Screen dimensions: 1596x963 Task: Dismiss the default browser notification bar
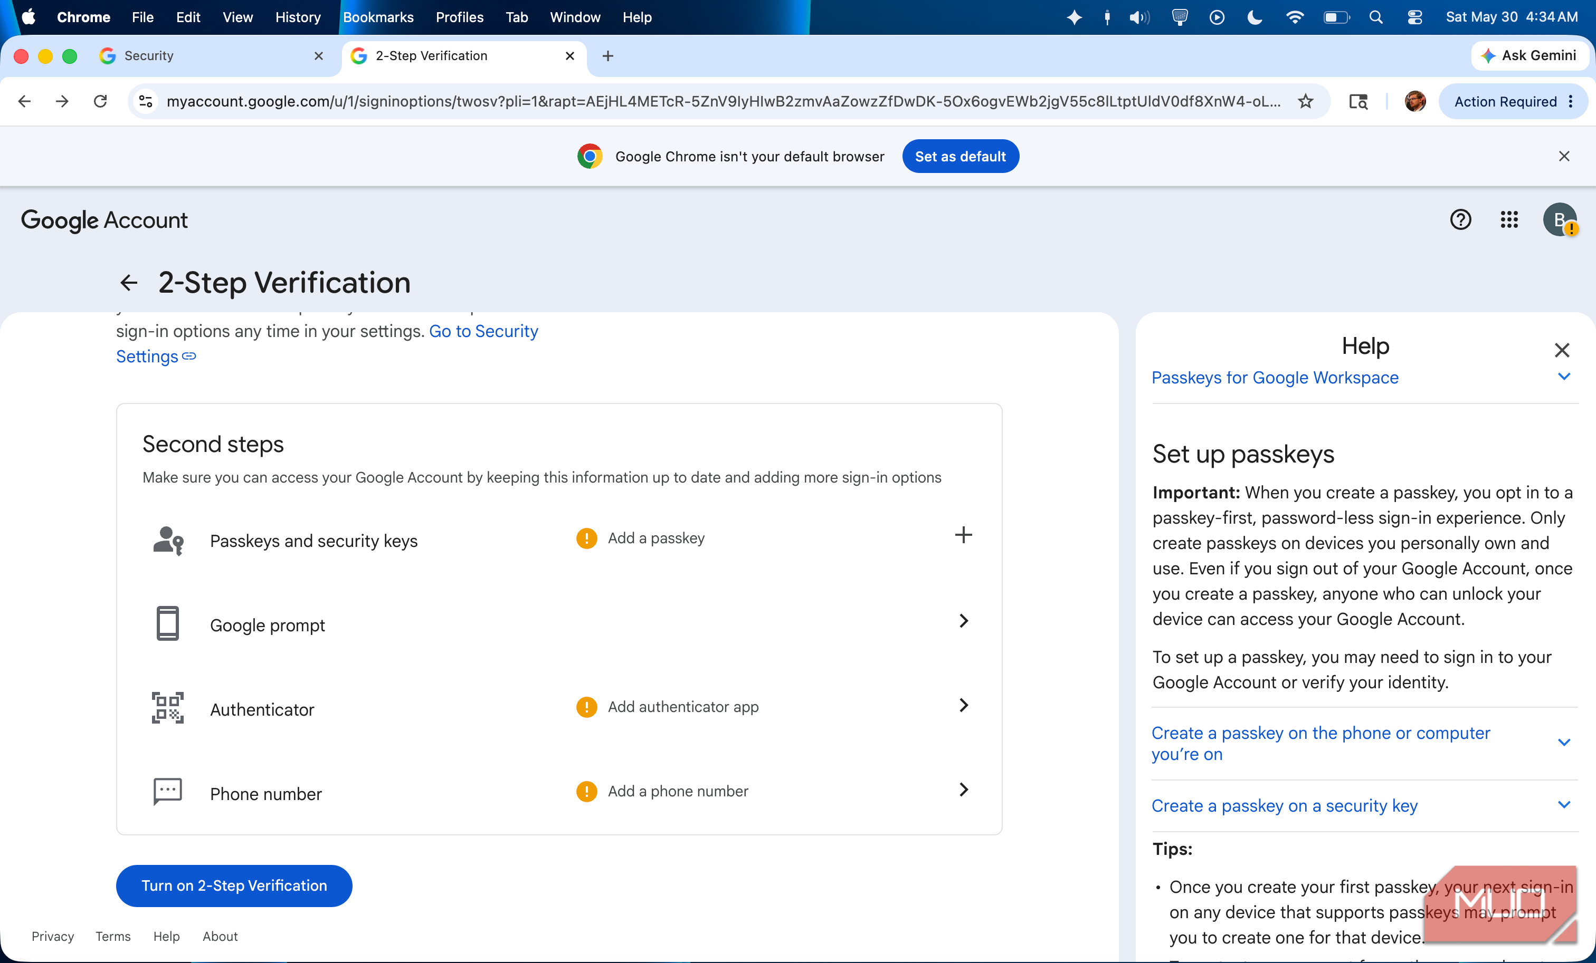click(x=1564, y=156)
